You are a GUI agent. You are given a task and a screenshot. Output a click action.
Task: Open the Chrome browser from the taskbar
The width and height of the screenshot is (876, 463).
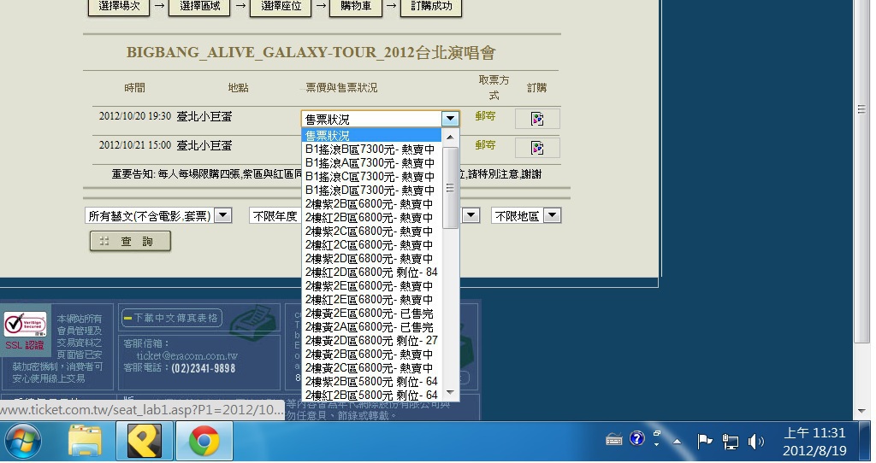pyautogui.click(x=204, y=442)
